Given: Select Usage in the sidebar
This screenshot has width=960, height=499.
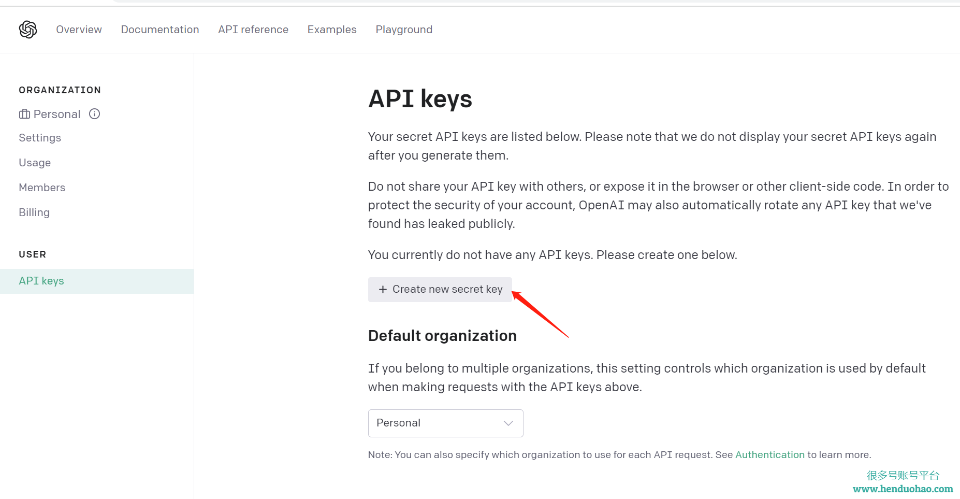Looking at the screenshot, I should coord(35,163).
